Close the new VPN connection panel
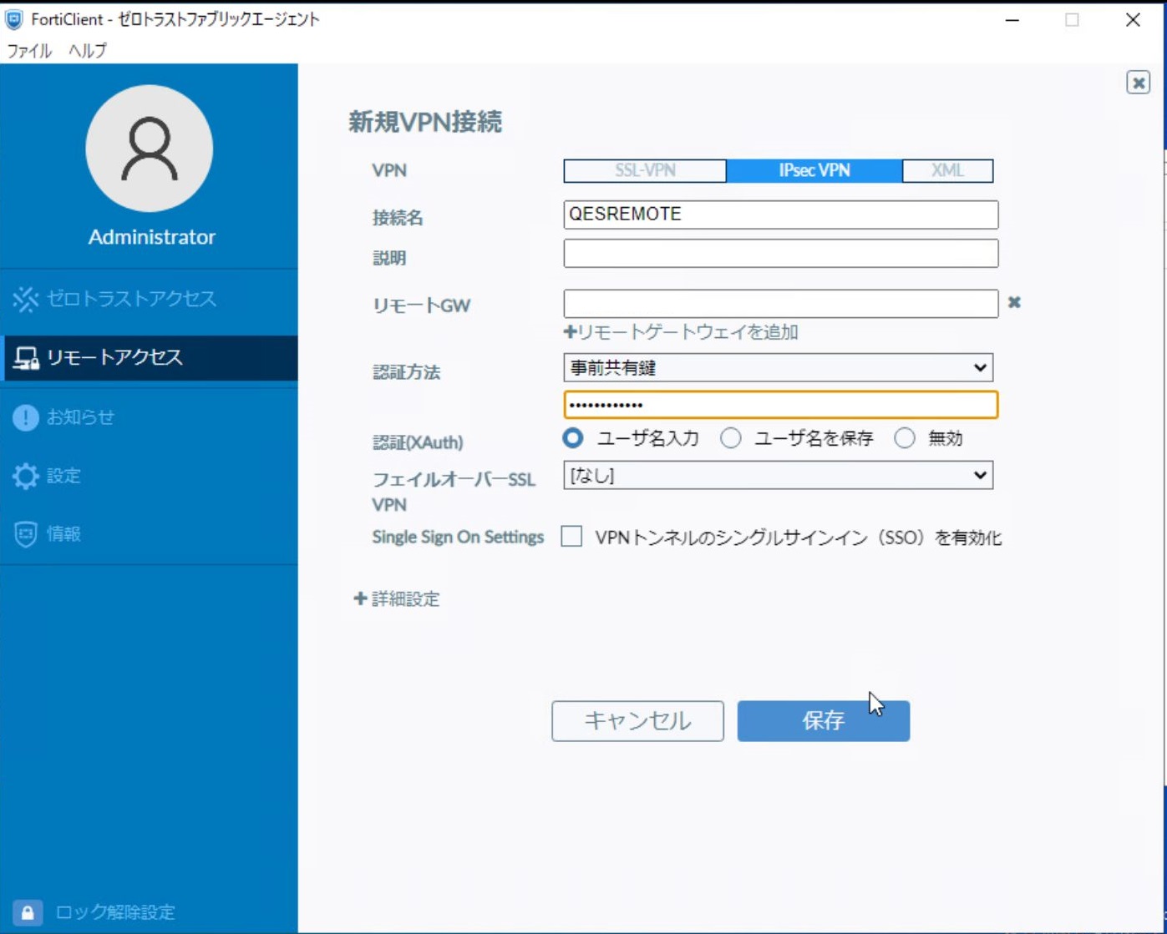1167x934 pixels. coord(1138,82)
